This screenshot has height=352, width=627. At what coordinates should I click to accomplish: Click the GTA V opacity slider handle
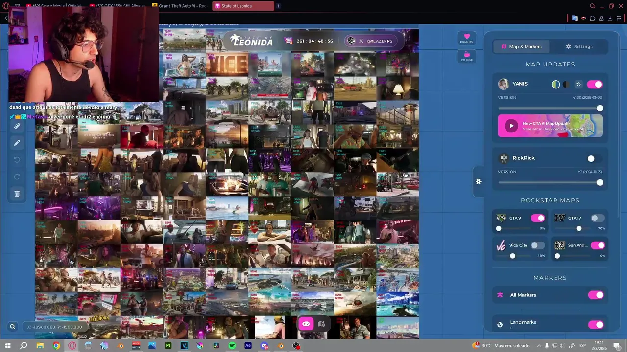pyautogui.click(x=499, y=228)
